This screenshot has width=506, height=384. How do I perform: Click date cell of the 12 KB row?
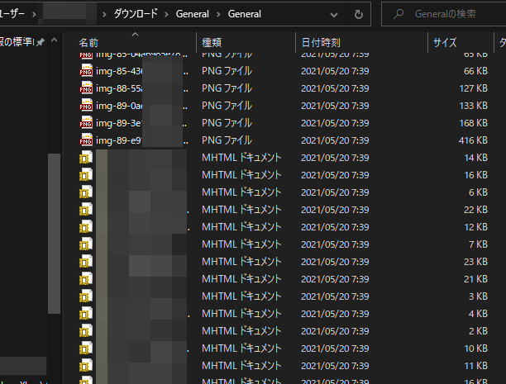[x=335, y=227]
